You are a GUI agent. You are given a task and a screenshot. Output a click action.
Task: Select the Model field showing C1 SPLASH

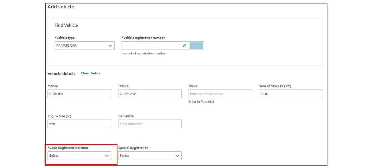150,94
